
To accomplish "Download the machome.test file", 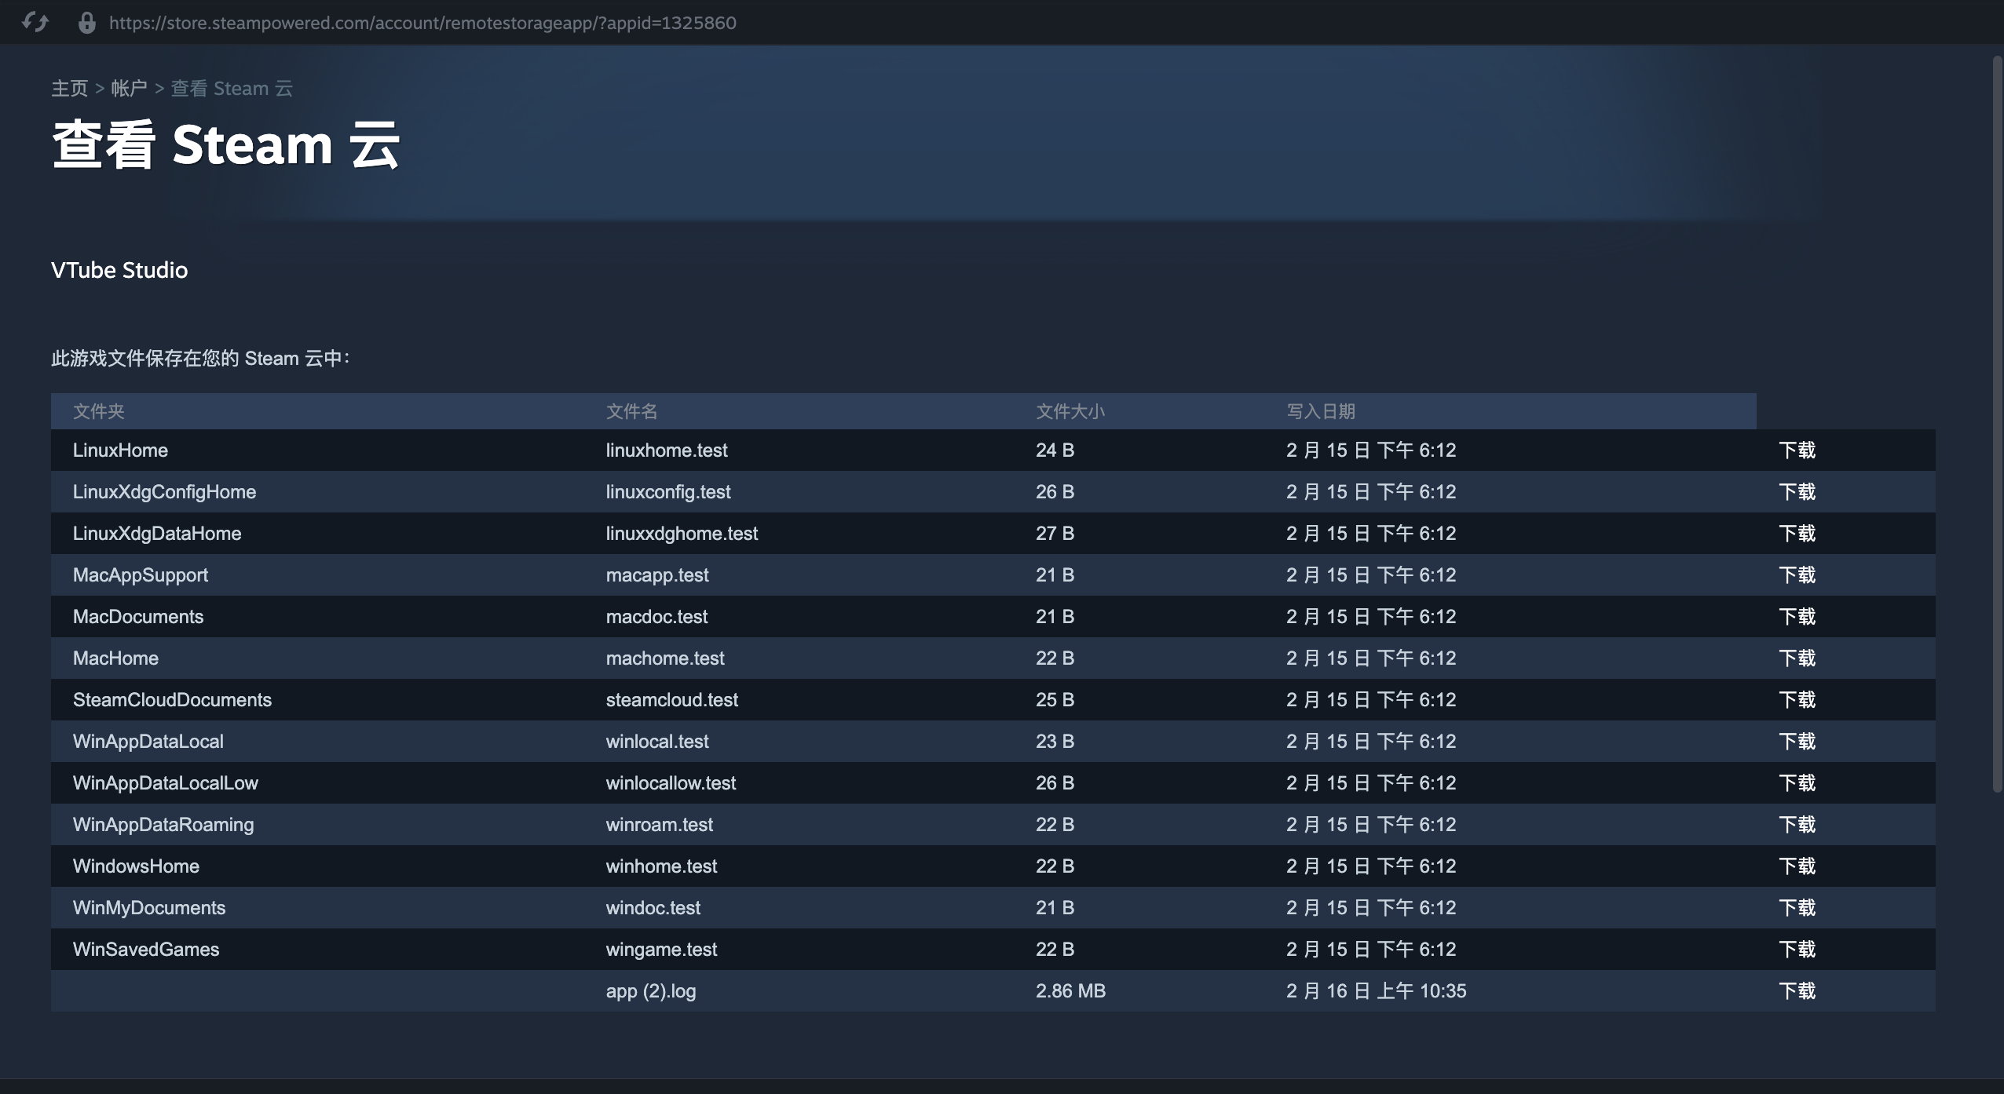I will [1797, 658].
